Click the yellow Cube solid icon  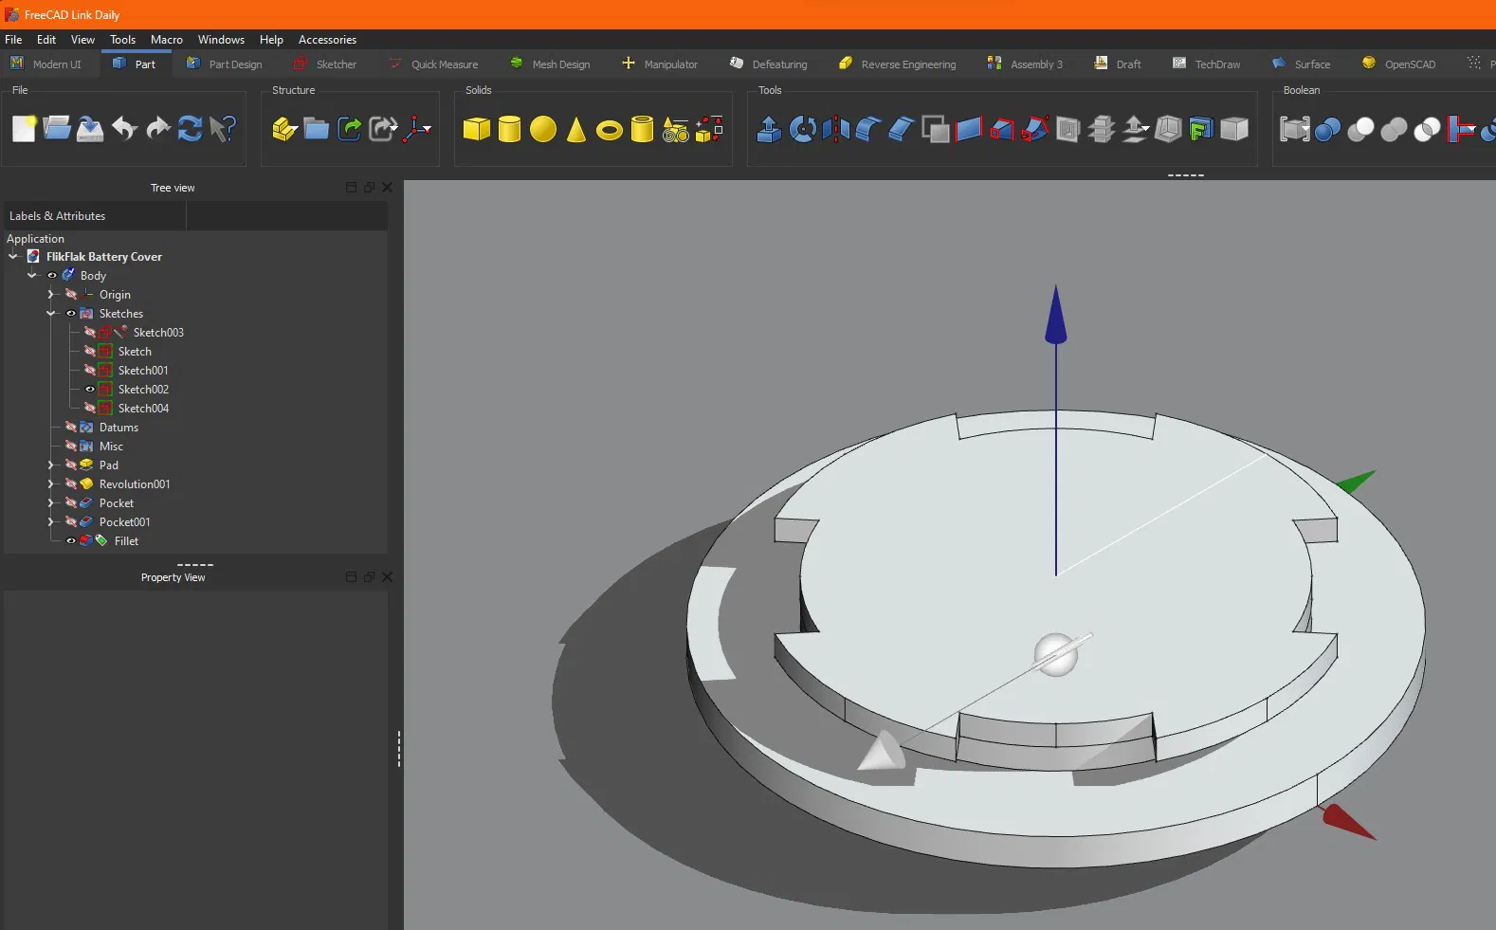point(476,129)
